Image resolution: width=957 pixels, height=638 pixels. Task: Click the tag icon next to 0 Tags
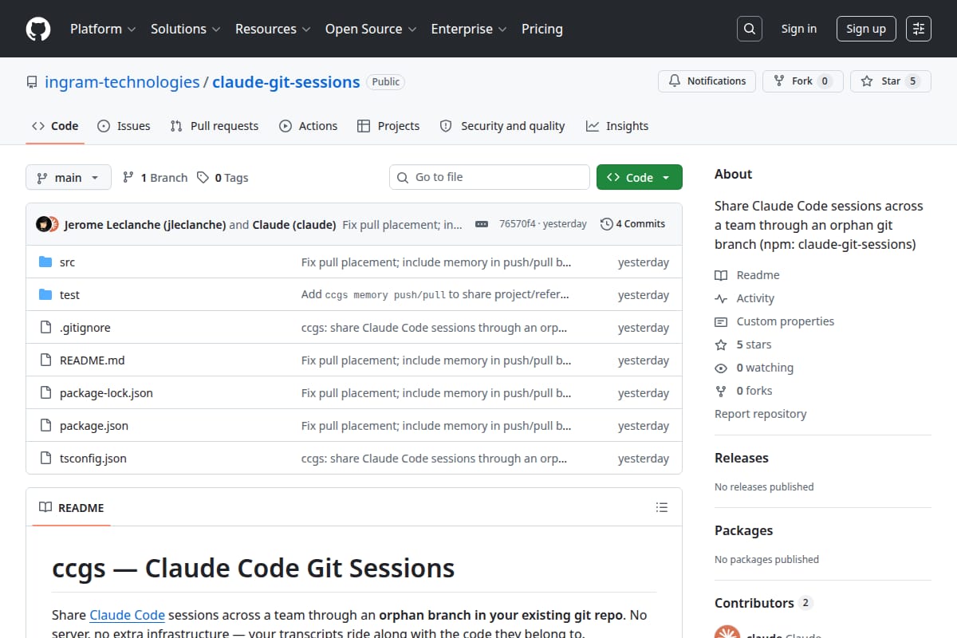203,178
